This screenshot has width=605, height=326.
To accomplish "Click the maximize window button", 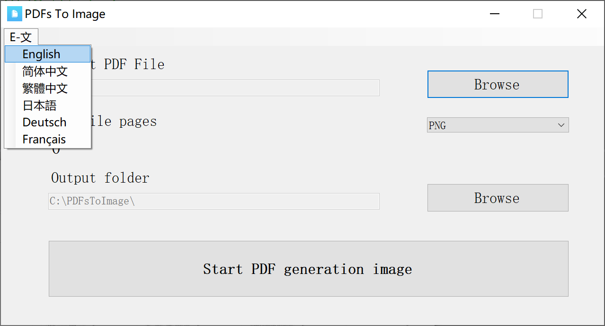I will (538, 14).
